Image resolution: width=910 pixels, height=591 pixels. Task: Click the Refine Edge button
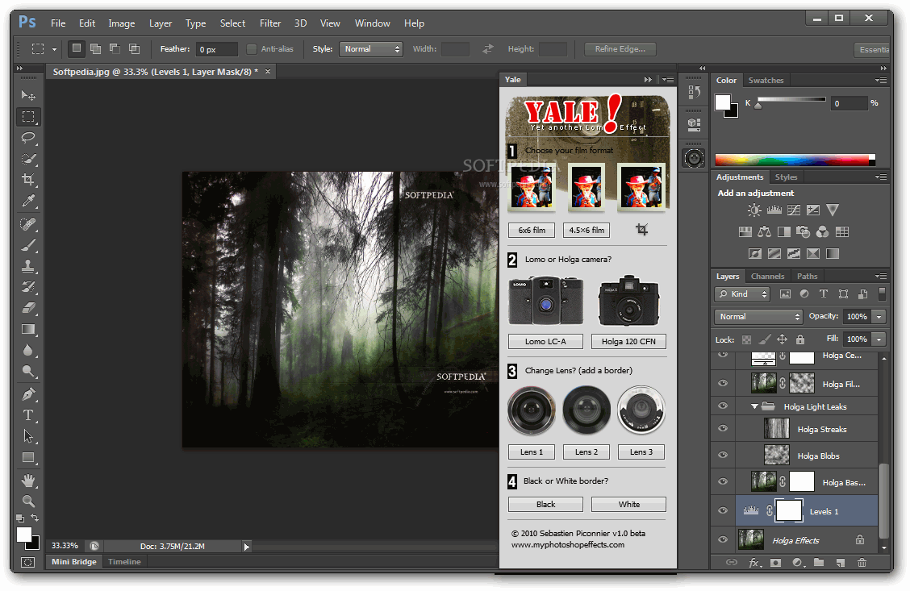[620, 49]
